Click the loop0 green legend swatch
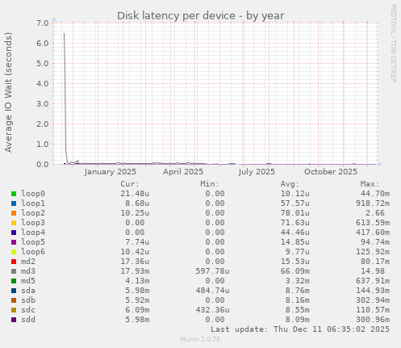401x348 pixels. (x=14, y=194)
